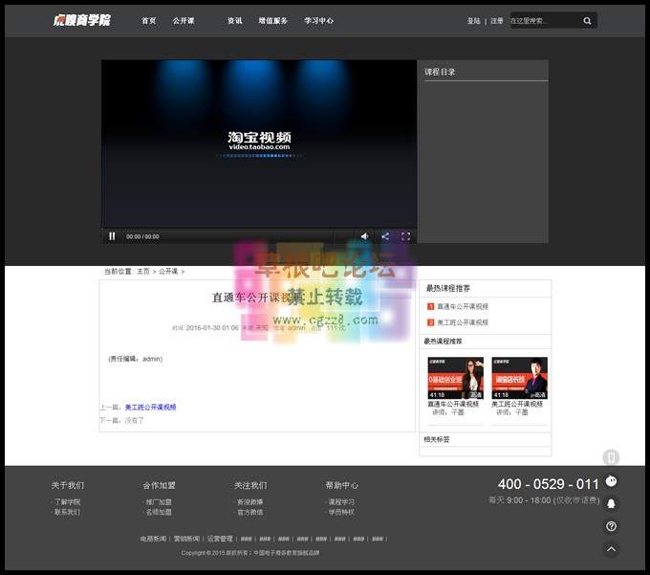The width and height of the screenshot is (650, 575).
Task: Click footer link 了解学院
Action: (x=67, y=502)
